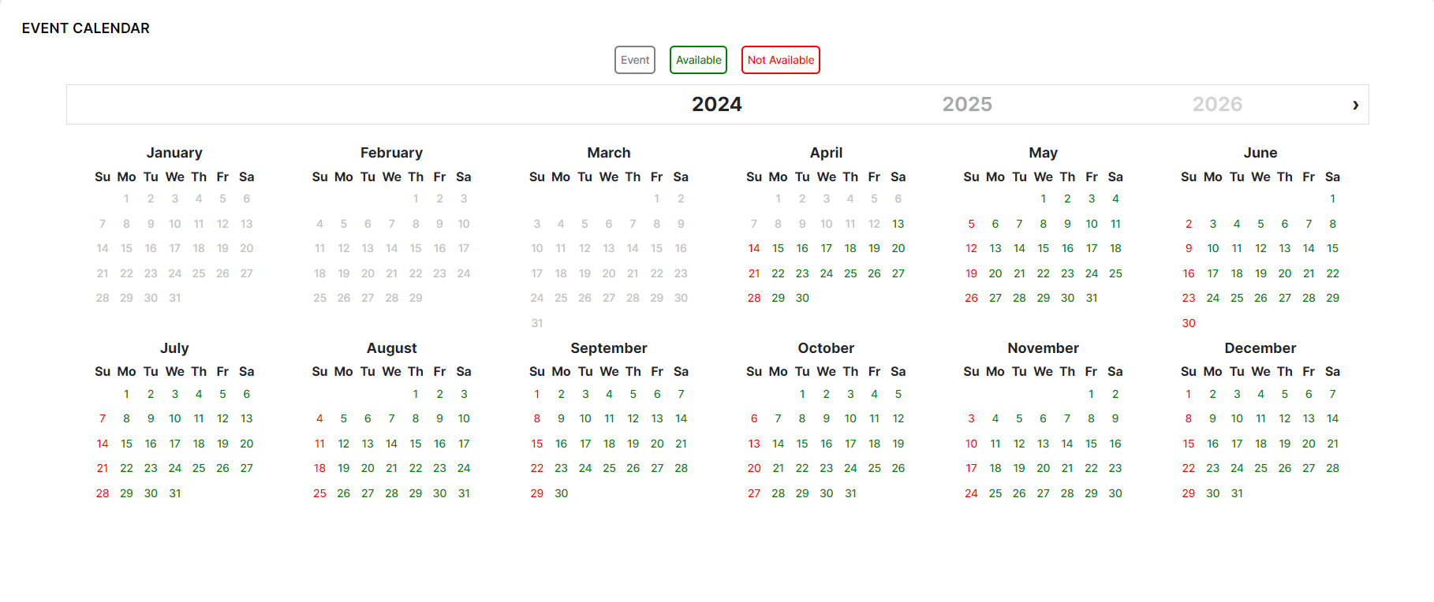Viewport: 1434px width, 602px height.
Task: Click April 14 unavailable Sunday
Action: pyautogui.click(x=754, y=248)
